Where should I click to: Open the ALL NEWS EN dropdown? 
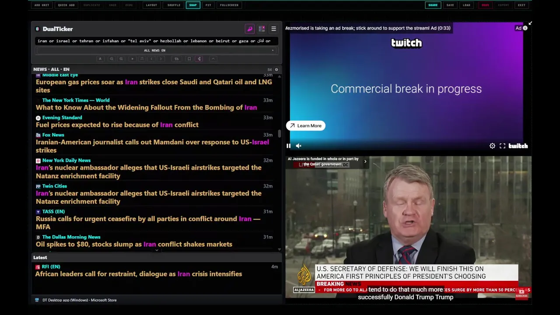pos(157,50)
